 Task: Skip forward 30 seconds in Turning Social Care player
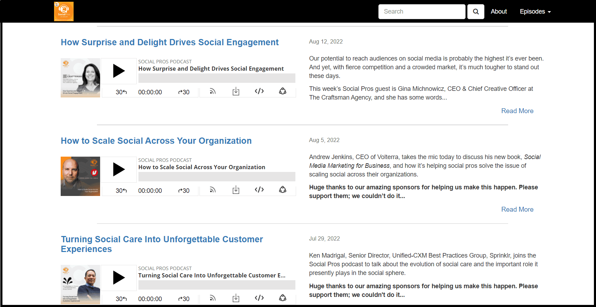pyautogui.click(x=184, y=299)
